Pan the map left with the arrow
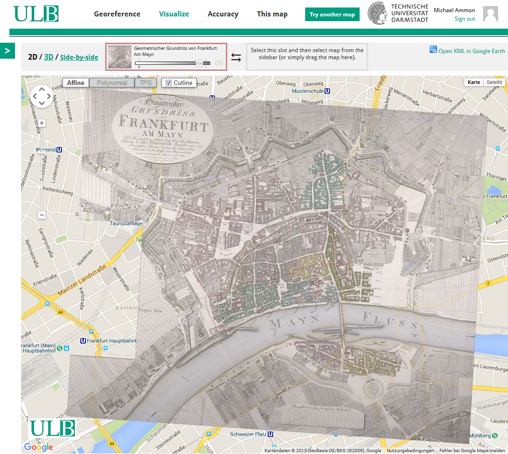The image size is (508, 454). [x=35, y=96]
